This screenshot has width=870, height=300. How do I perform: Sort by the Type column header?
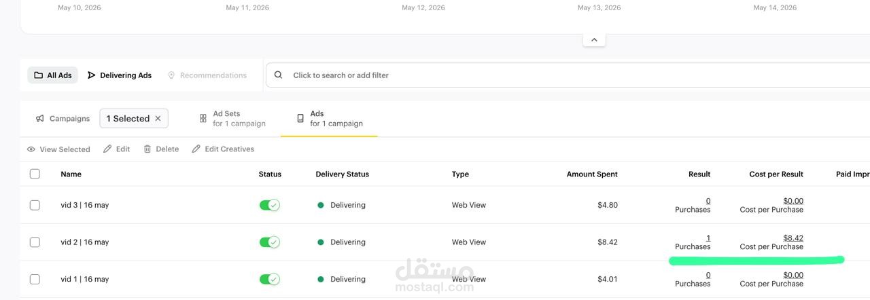coord(460,174)
